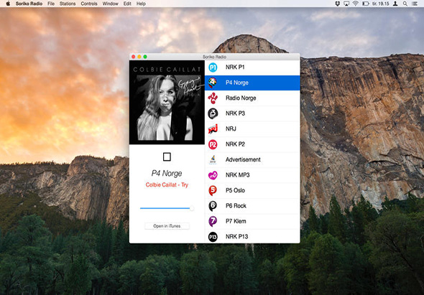Click the NRK P1 station logo
This screenshot has height=295, width=424.
pyautogui.click(x=213, y=67)
